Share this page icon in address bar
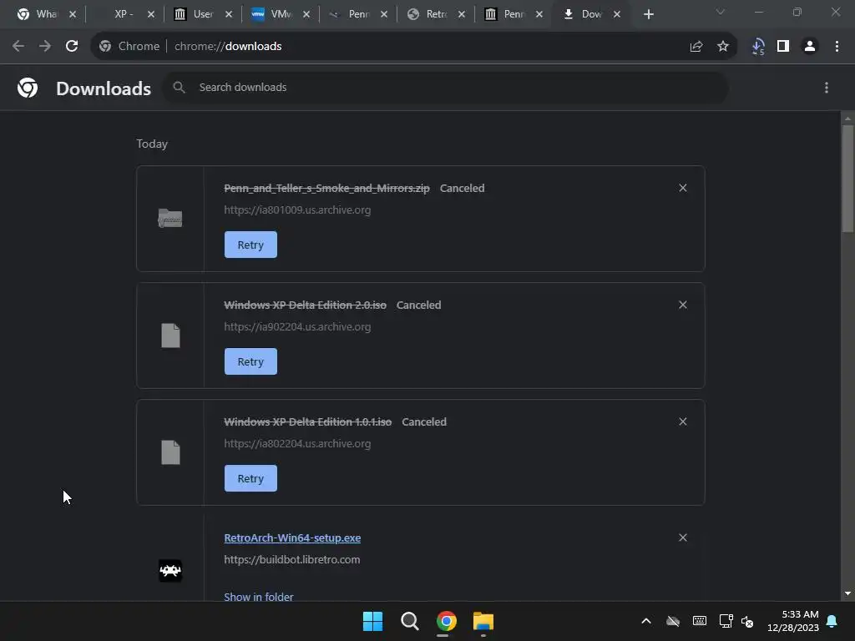Screen dimensions: 855x641 click(x=696, y=47)
